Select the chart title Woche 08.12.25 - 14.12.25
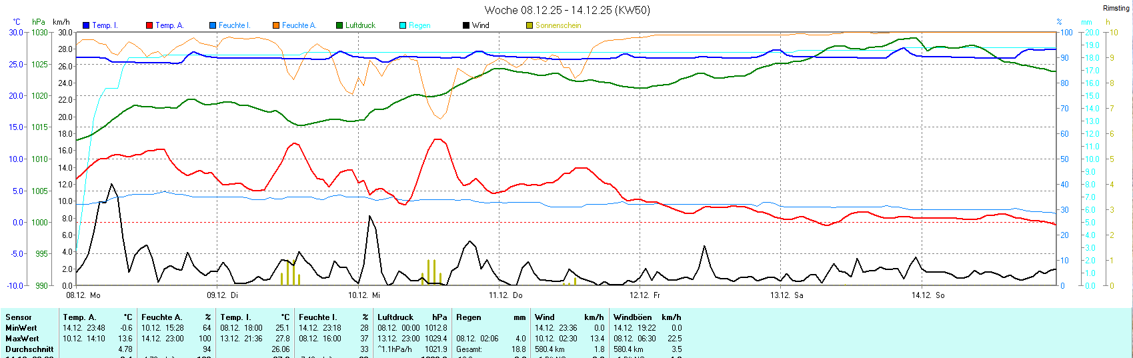Viewport: 1133px width, 358px height. [x=567, y=10]
